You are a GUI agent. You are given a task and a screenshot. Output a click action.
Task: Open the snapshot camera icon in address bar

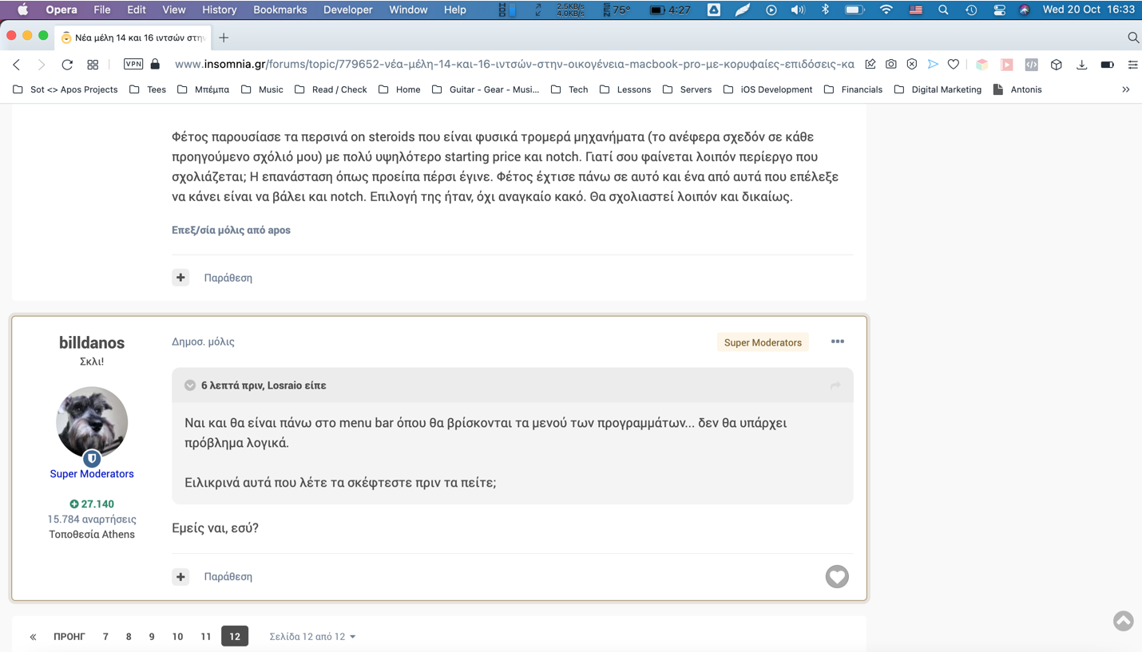point(890,65)
